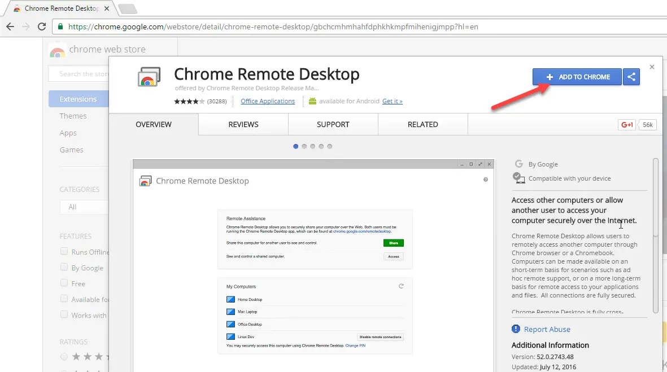
Task: Select Apps in the sidebar
Action: [68, 133]
